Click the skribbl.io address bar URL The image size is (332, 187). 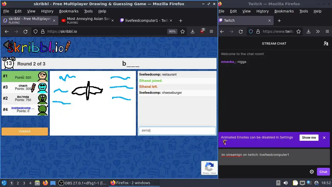(x=62, y=31)
